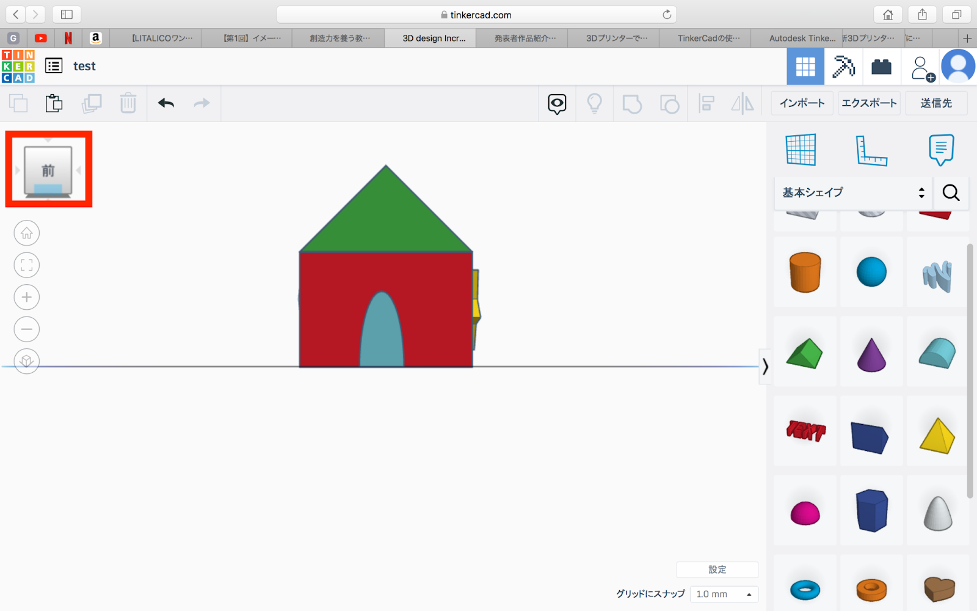
Task: Click the Copy toolbar icon
Action: pos(18,103)
